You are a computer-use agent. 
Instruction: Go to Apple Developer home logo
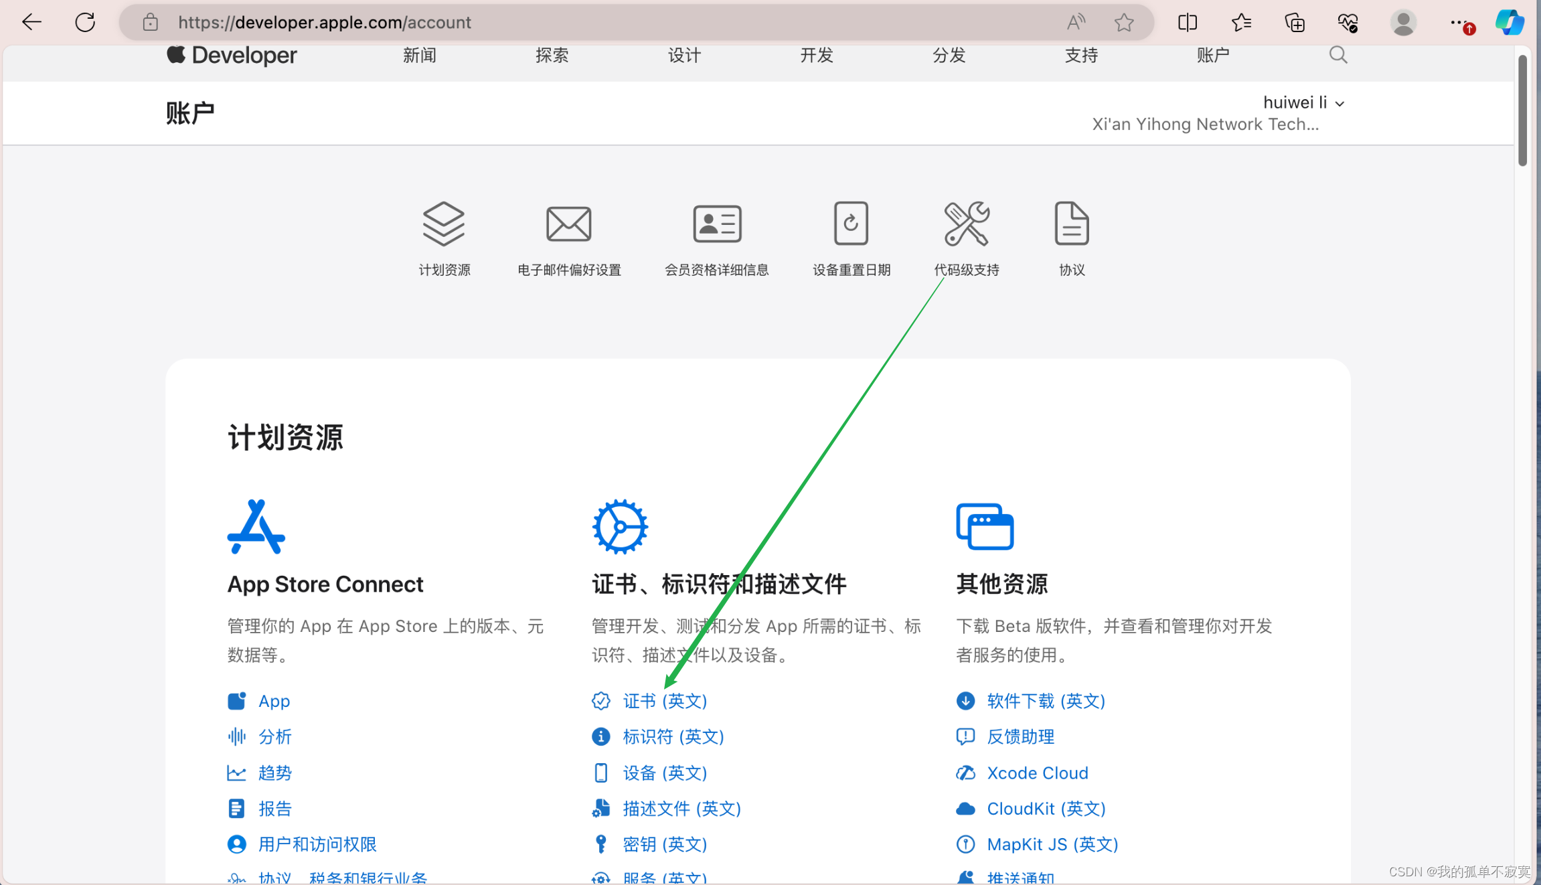[232, 55]
